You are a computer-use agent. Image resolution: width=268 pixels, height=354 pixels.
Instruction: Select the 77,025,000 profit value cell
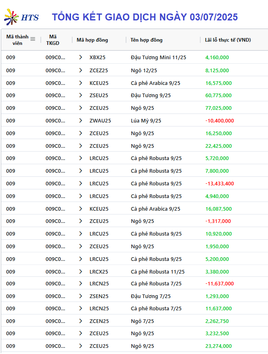pos(218,108)
